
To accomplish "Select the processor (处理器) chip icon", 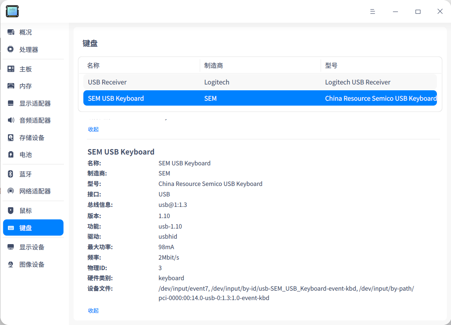I will [x=11, y=49].
